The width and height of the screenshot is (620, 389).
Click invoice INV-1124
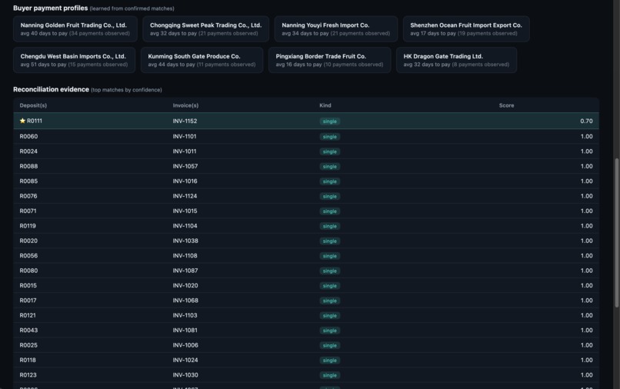tap(185, 196)
